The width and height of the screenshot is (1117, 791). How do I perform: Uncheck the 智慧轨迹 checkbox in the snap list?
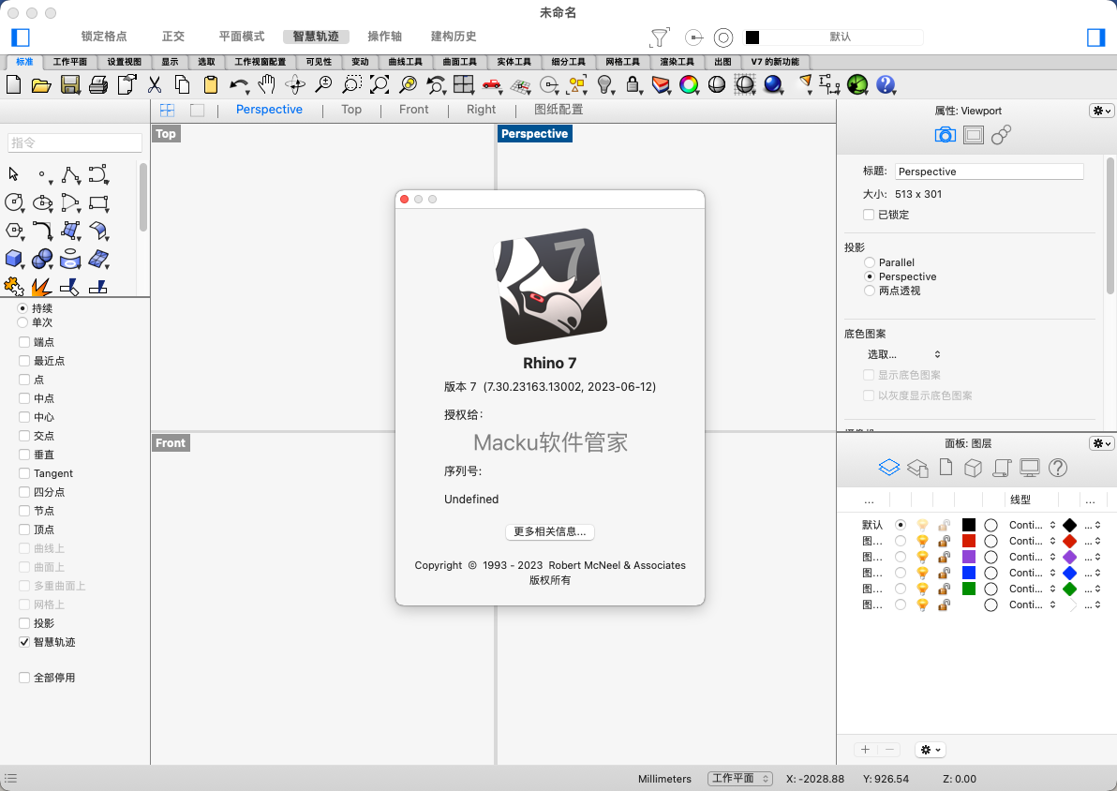(x=24, y=642)
